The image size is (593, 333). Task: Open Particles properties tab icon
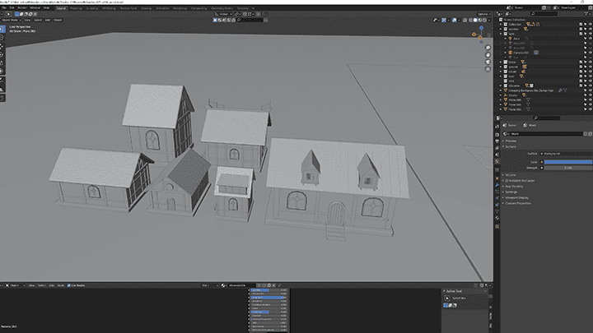click(497, 192)
